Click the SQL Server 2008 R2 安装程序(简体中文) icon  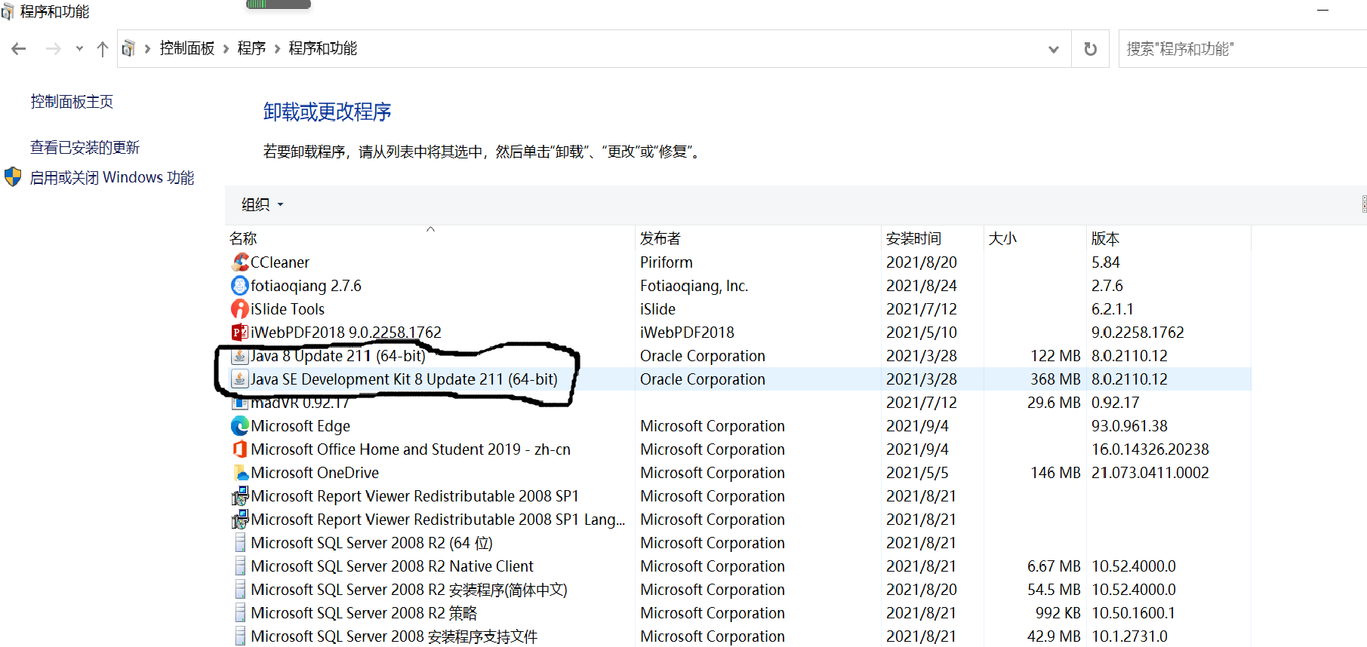(x=240, y=590)
